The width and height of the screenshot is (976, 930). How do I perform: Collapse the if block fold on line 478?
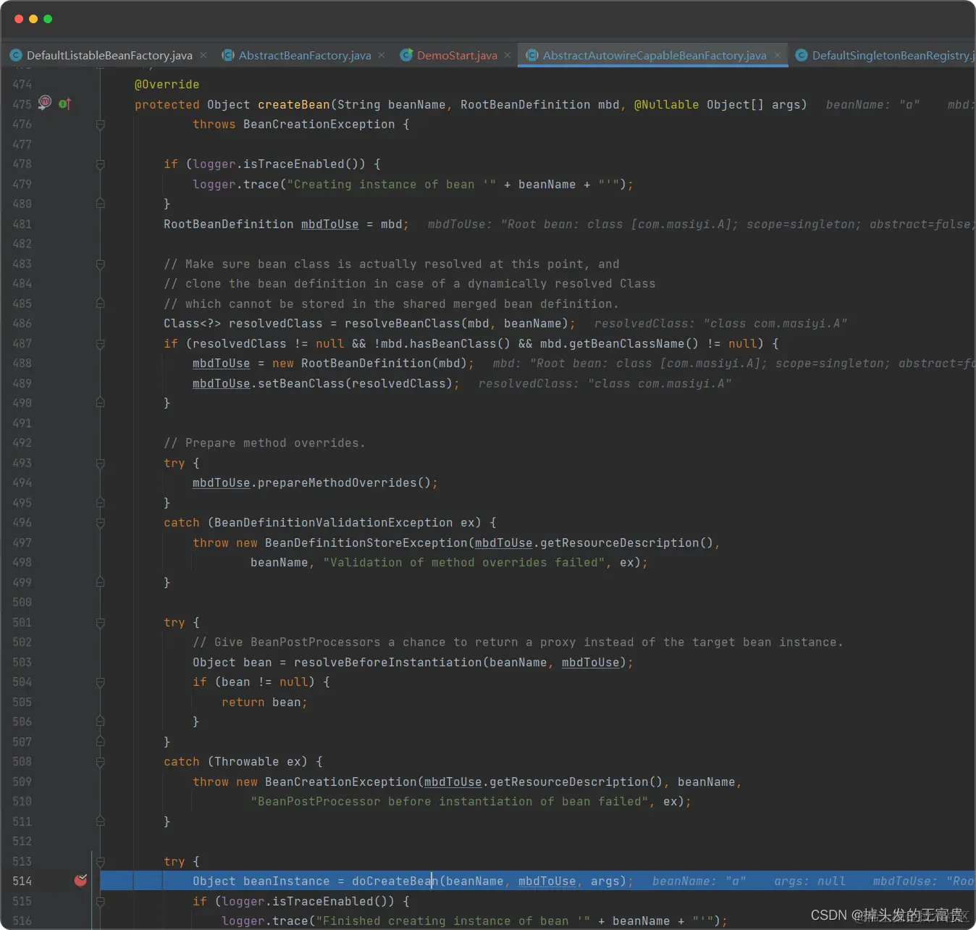pyautogui.click(x=101, y=164)
